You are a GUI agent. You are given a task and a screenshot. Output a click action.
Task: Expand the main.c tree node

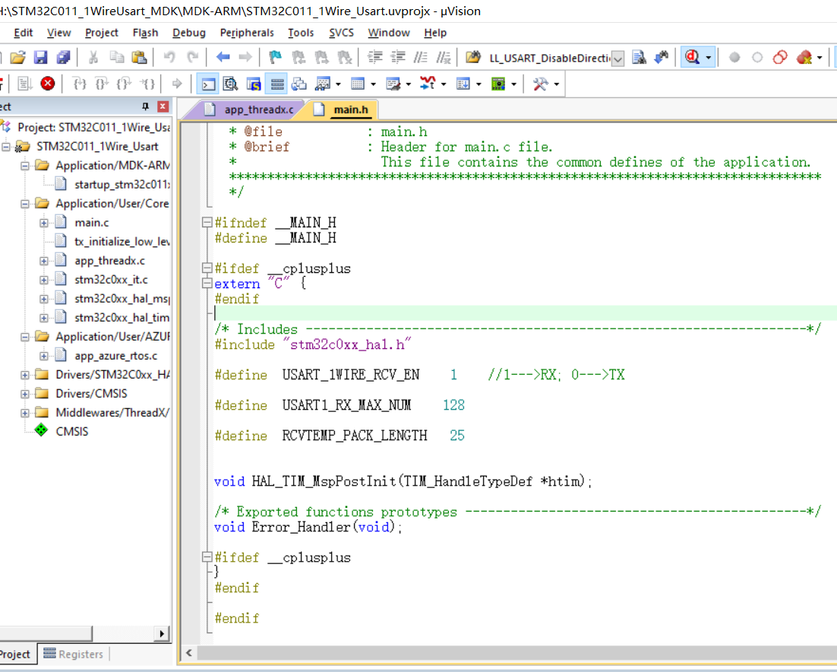click(44, 223)
